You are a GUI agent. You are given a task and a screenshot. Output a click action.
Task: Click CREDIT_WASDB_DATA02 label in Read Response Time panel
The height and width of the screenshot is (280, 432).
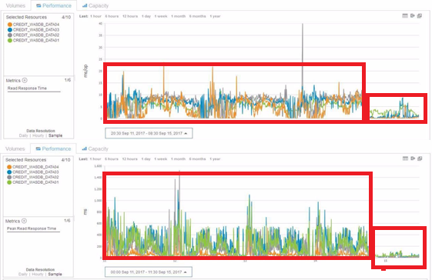tap(36, 35)
